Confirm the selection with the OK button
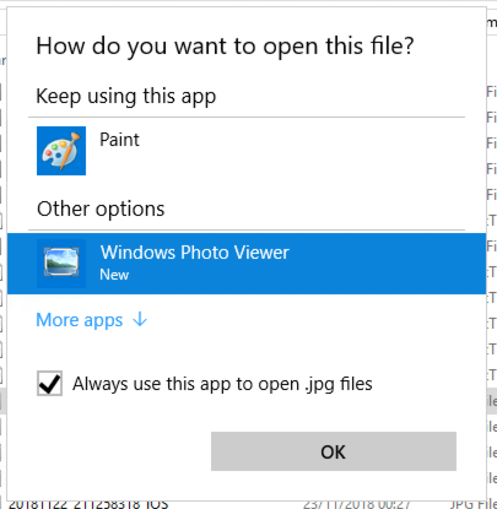Viewport: 497px width, 509px height. point(334,451)
